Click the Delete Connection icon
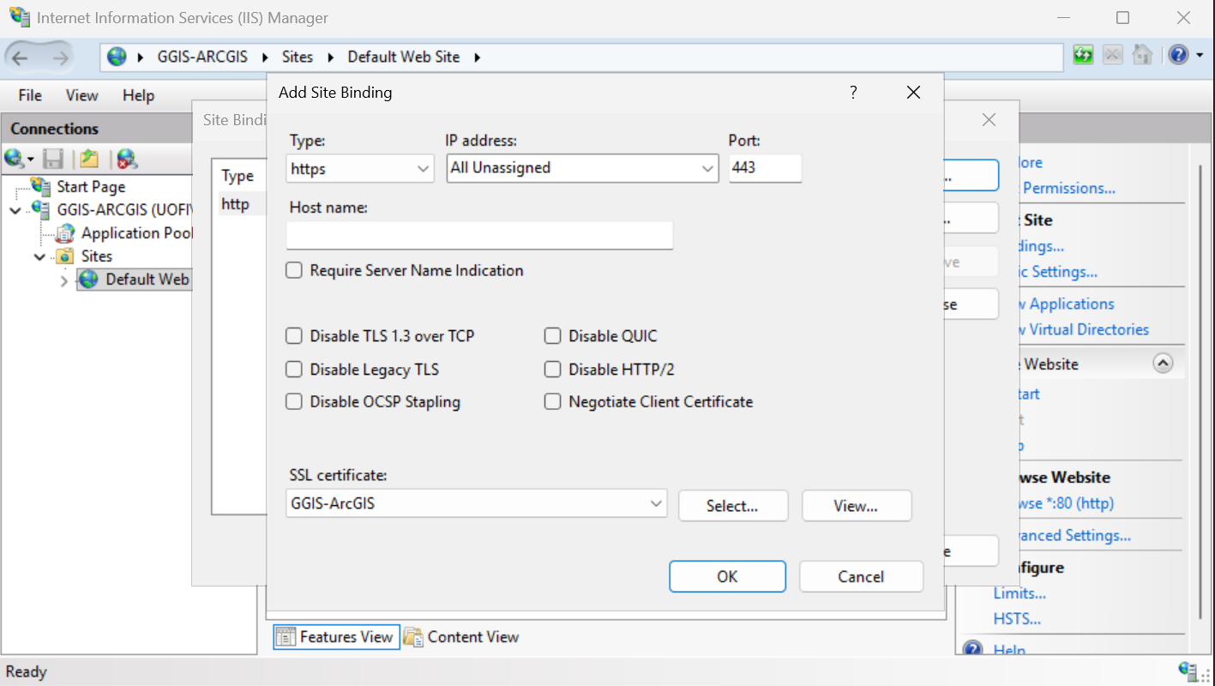Viewport: 1215px width, 686px height. click(x=127, y=159)
